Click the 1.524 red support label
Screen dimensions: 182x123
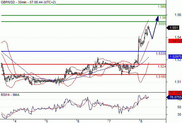[x=162, y=66]
